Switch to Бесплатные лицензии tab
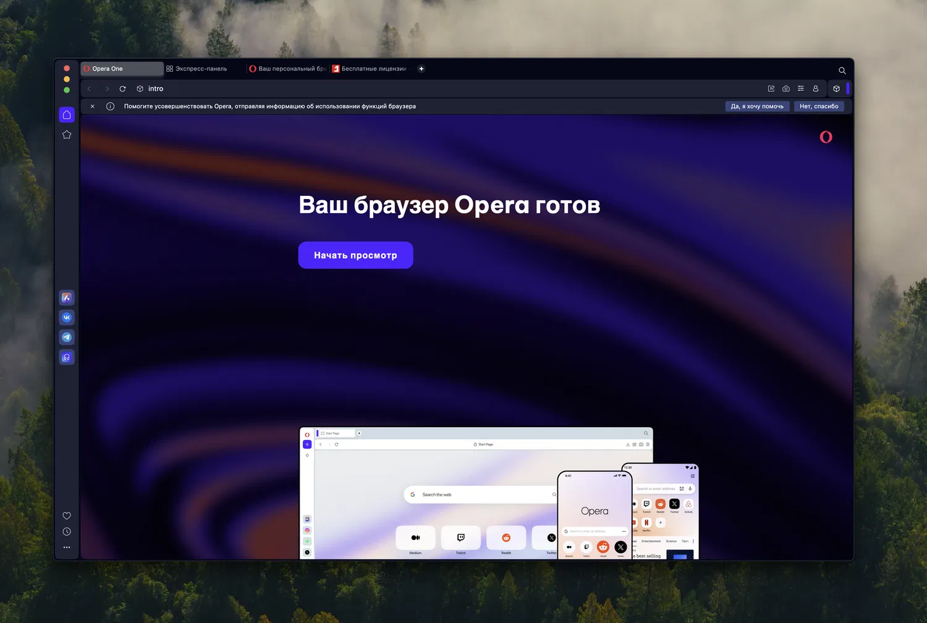The image size is (927, 623). click(371, 69)
